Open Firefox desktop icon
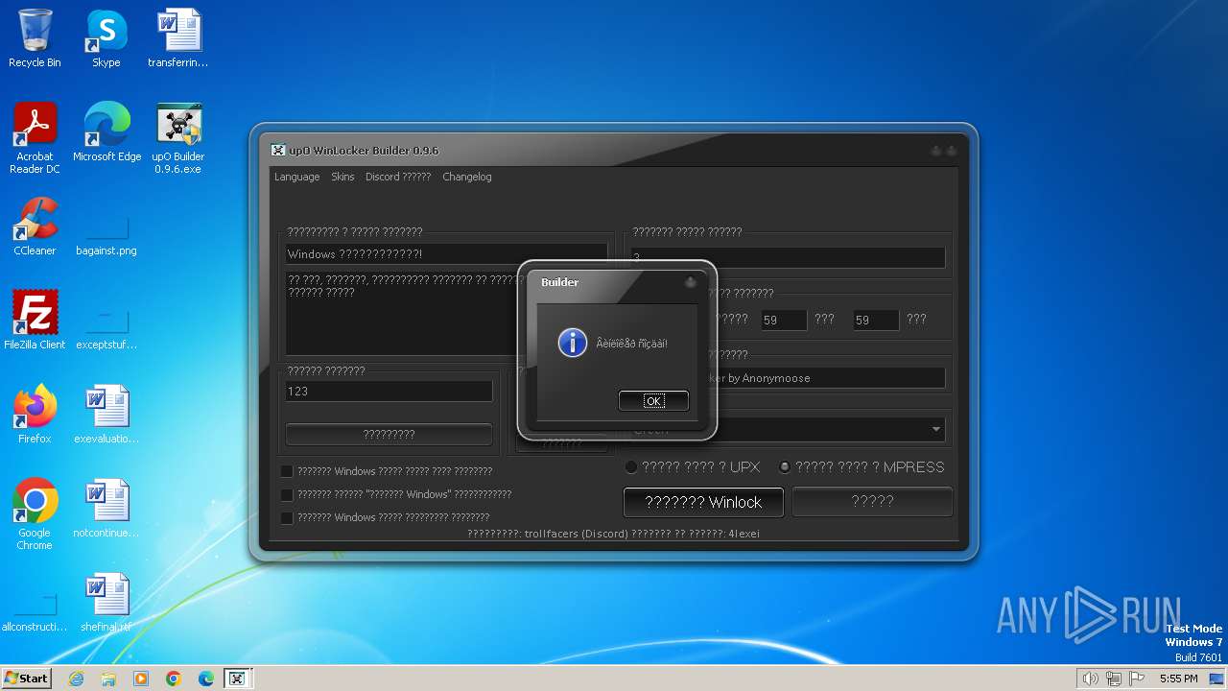 click(x=35, y=416)
